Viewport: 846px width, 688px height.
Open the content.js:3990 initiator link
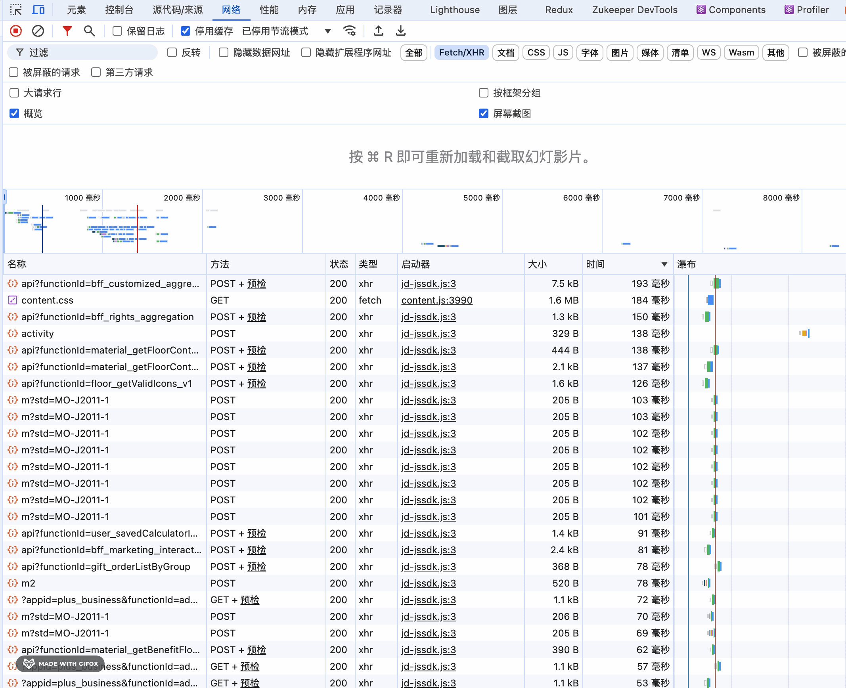point(436,300)
